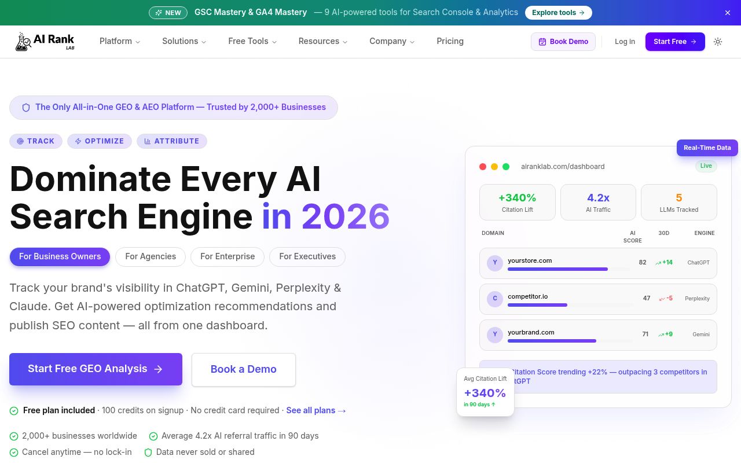
Task: Open the Free Tools dropdown
Action: point(252,41)
